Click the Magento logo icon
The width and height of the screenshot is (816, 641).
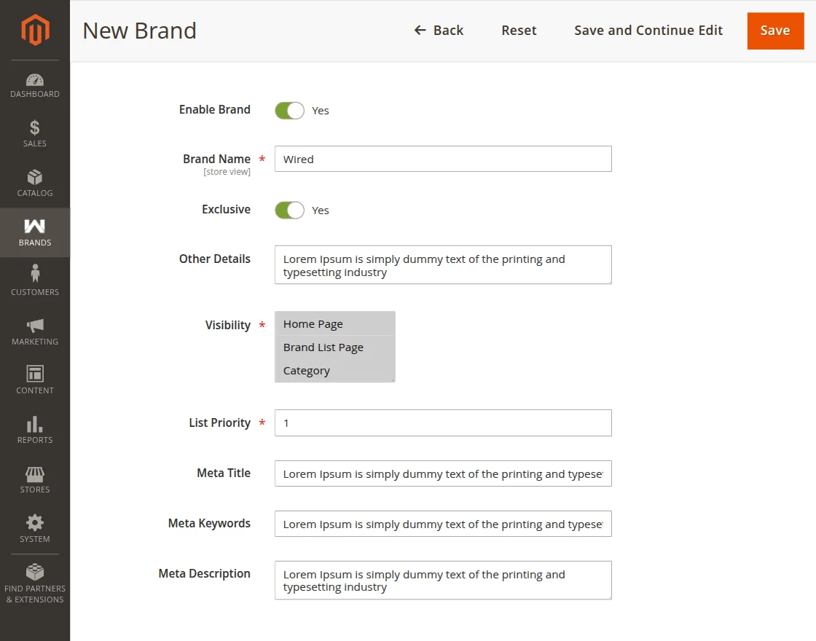[35, 30]
